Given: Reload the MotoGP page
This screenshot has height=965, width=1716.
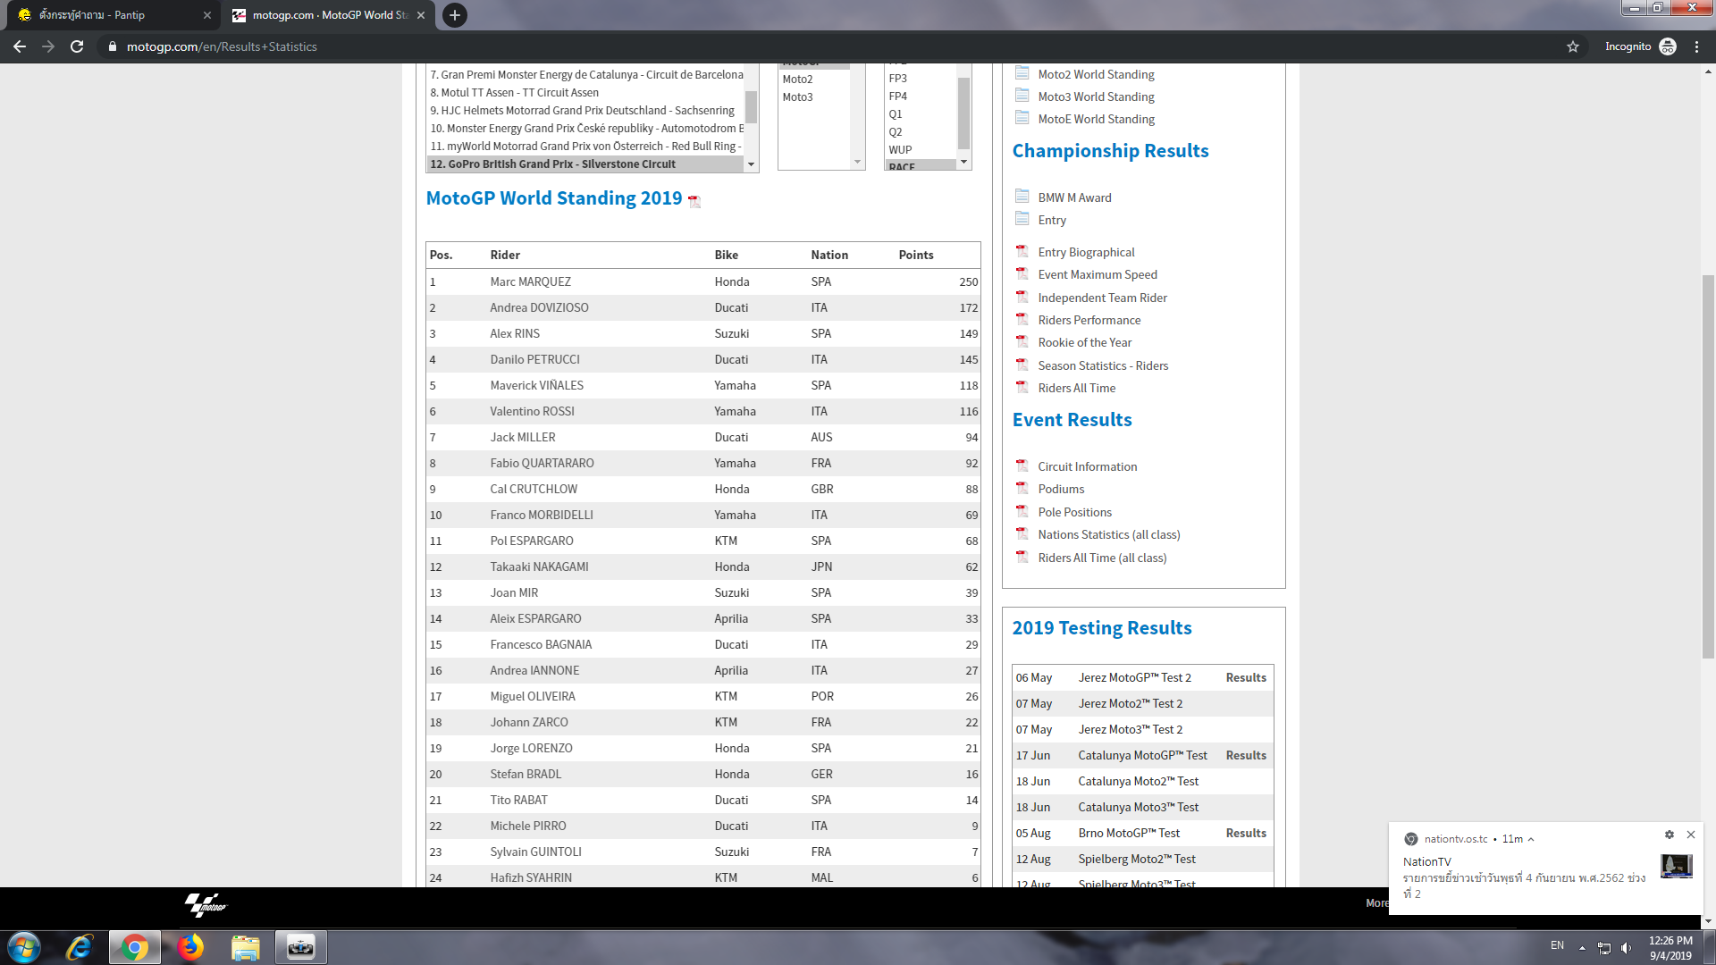Looking at the screenshot, I should (77, 46).
